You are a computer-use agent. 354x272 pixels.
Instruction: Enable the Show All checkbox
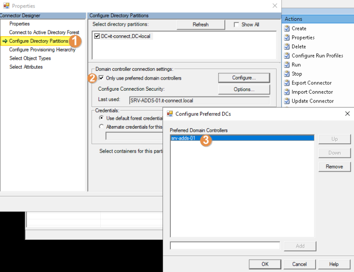(x=238, y=24)
